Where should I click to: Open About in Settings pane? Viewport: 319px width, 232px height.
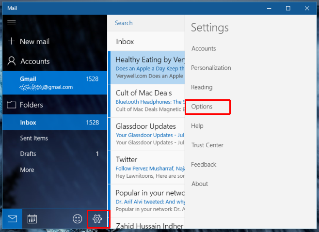(x=200, y=184)
